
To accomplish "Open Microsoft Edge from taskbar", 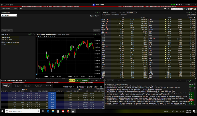I will pyautogui.click(x=48, y=111).
